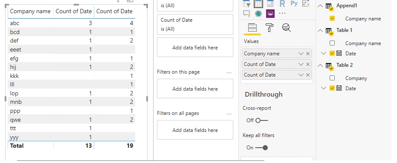Screen dimensions: 397x163
Task: Uncheck Date under Table 2
Action: coord(332,88)
